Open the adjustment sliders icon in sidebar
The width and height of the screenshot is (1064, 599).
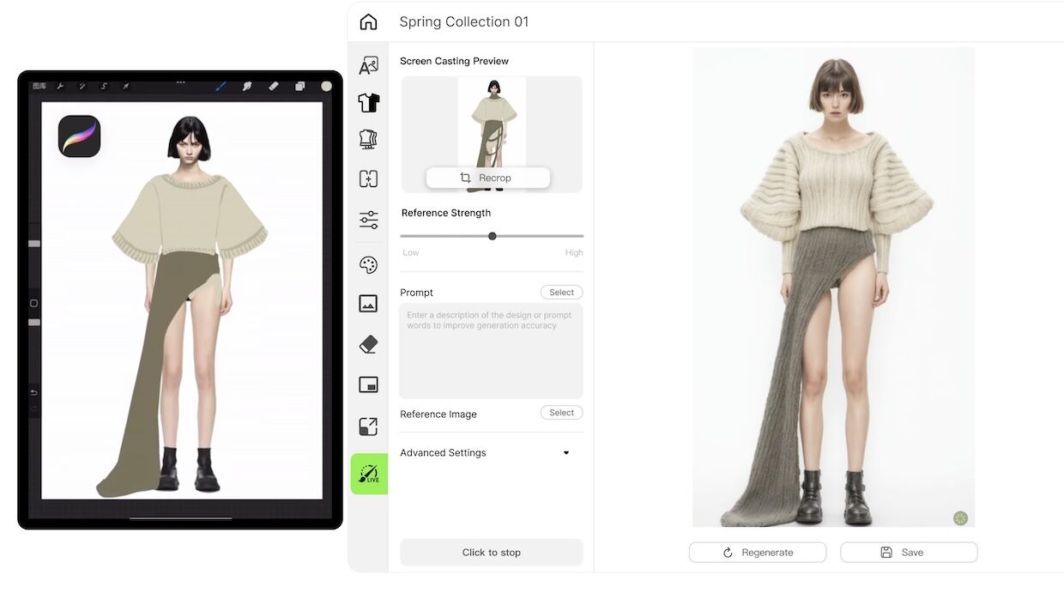[x=368, y=220]
